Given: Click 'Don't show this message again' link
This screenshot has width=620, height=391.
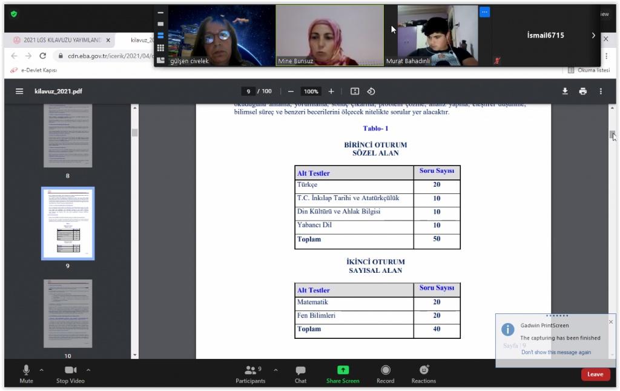Looking at the screenshot, I should [x=556, y=352].
